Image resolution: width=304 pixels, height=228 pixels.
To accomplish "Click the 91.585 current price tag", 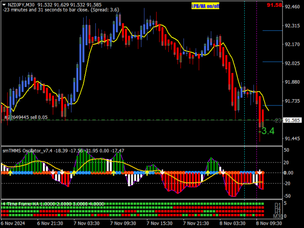I will click(292, 120).
